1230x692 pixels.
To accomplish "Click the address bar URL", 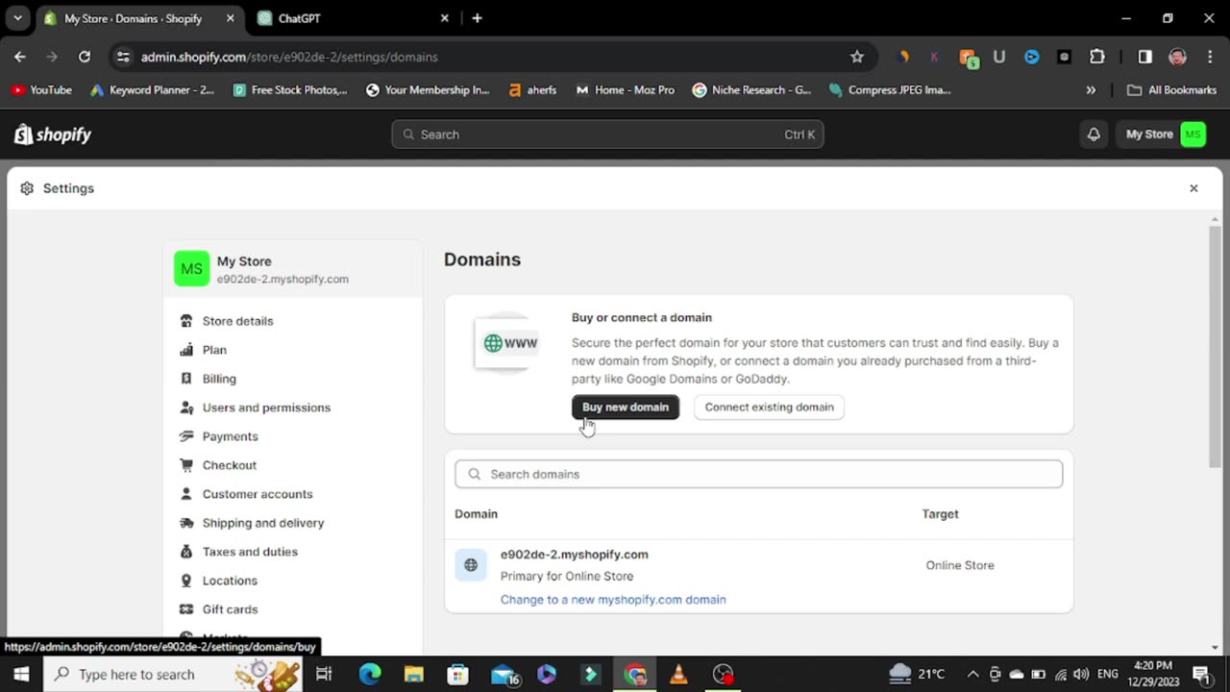I will 289,57.
